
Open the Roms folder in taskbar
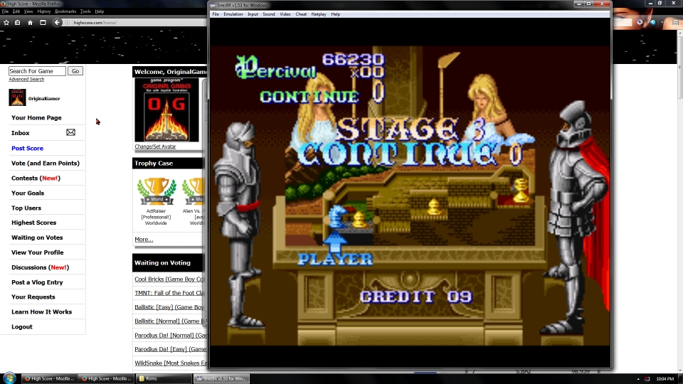coord(164,378)
